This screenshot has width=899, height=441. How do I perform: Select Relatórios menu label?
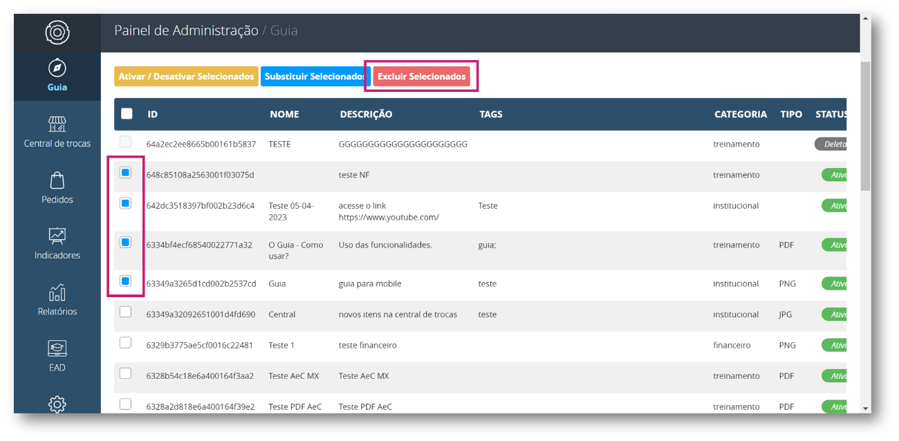point(57,312)
